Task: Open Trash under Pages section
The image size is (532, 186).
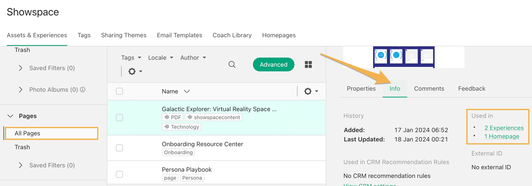Action: click(22, 147)
